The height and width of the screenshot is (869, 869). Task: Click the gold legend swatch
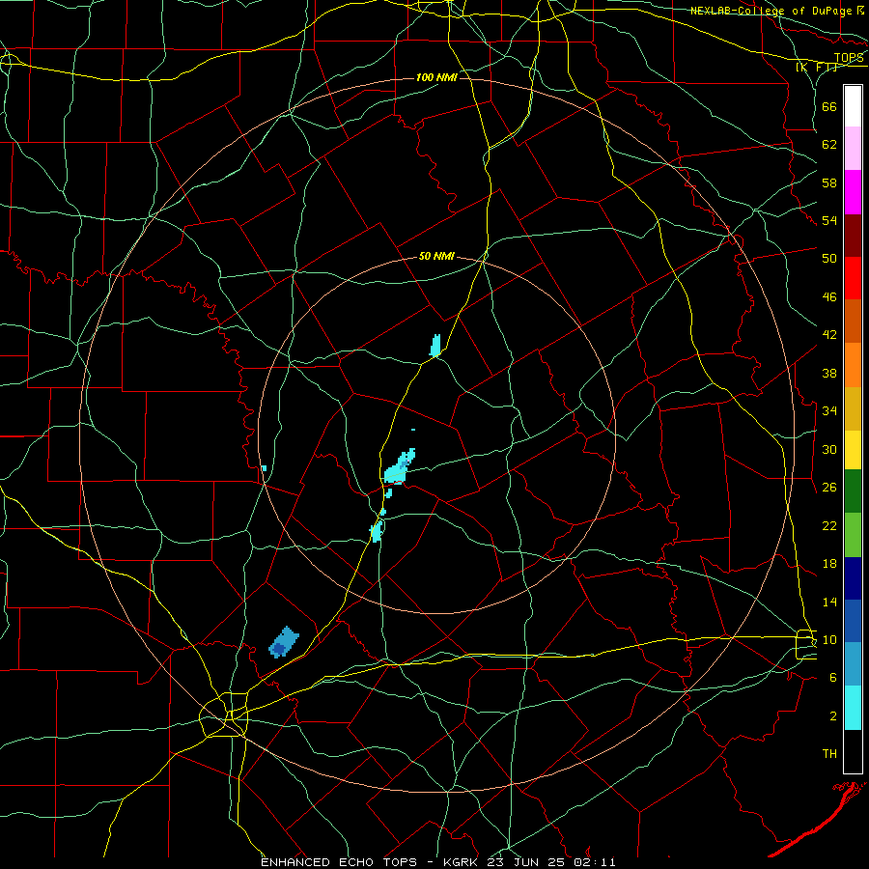[853, 408]
